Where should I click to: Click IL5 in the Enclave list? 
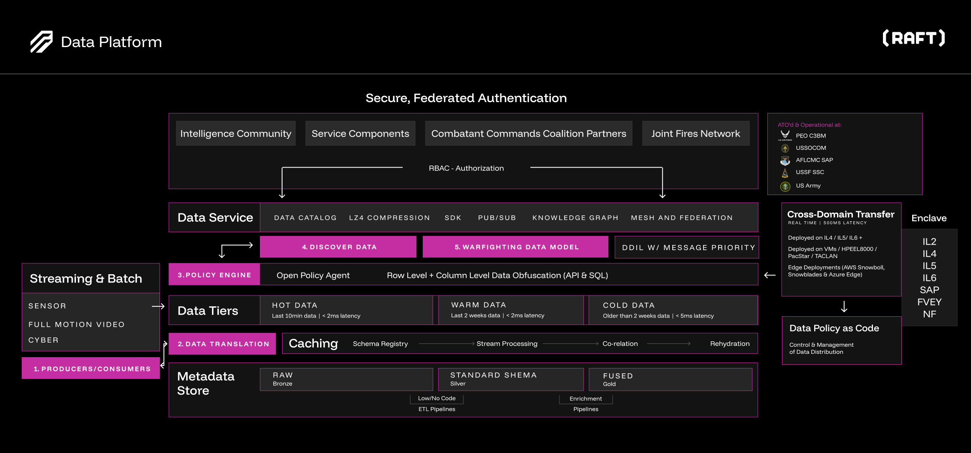coord(929,266)
